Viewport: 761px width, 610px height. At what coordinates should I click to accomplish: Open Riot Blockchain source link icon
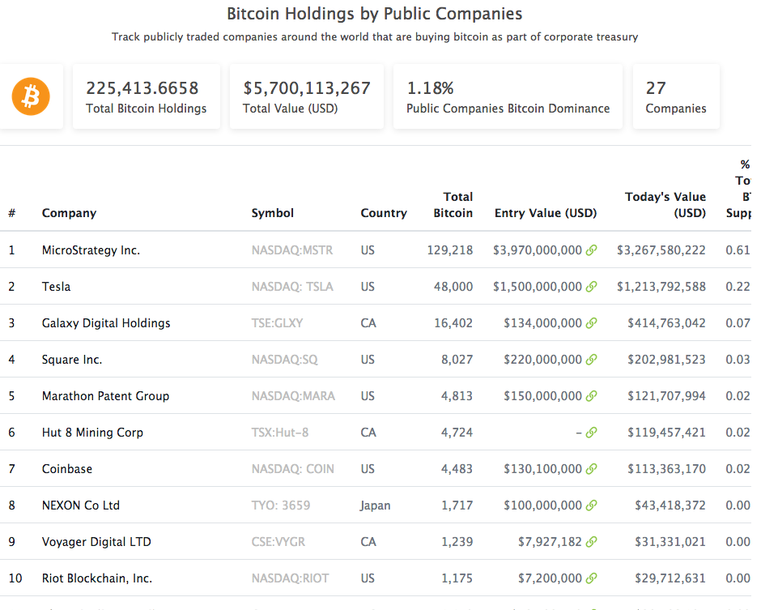pyautogui.click(x=591, y=578)
